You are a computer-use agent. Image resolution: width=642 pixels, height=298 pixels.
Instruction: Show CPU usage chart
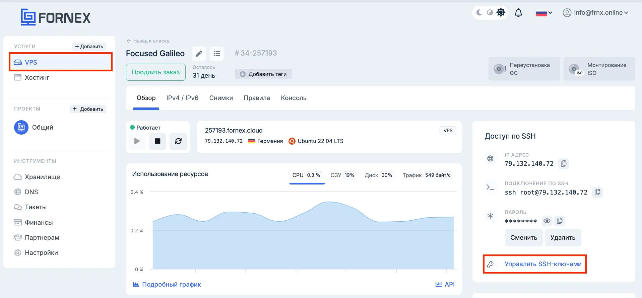pos(307,175)
